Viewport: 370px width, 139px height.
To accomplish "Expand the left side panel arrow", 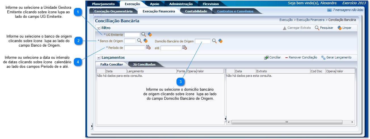I will pos(92,126).
